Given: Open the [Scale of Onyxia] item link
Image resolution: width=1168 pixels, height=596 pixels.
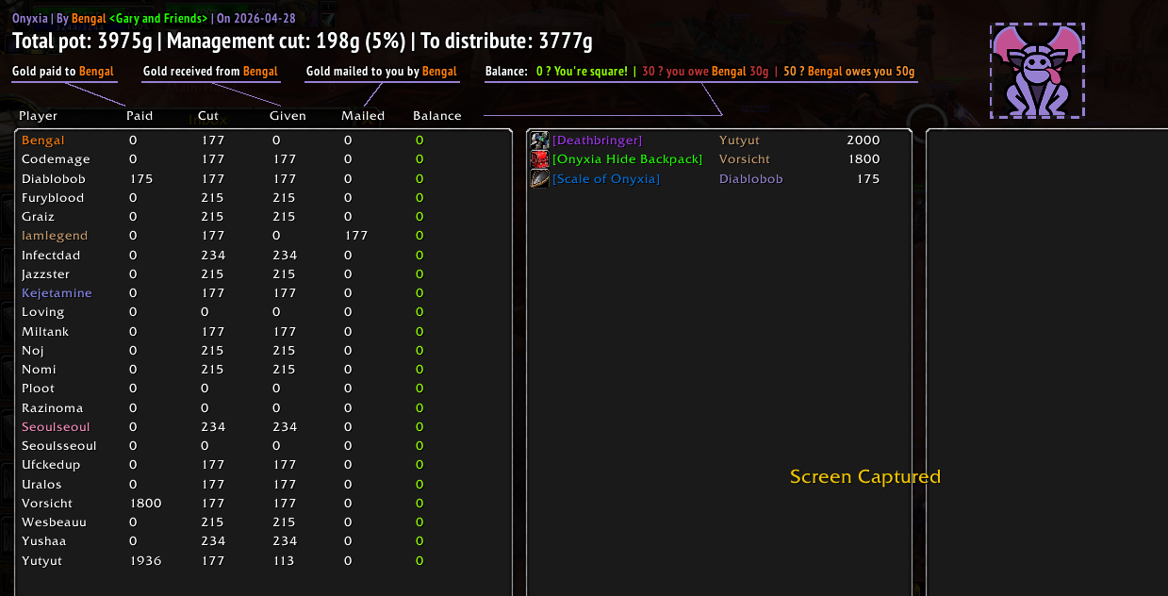Looking at the screenshot, I should [606, 179].
